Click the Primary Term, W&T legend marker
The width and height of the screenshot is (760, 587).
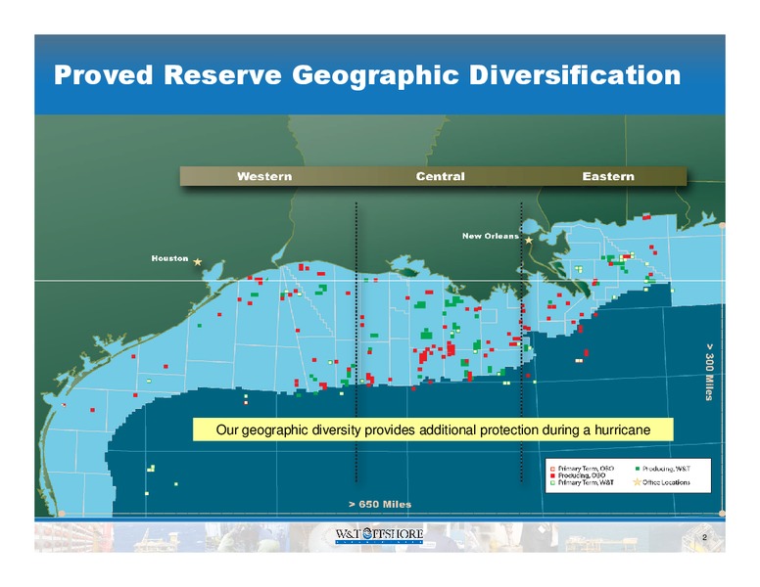[x=552, y=482]
